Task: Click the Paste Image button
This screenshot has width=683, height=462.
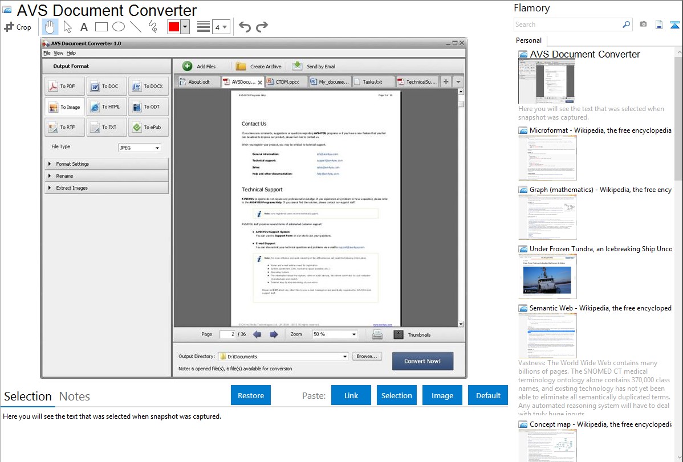Action: tap(442, 395)
